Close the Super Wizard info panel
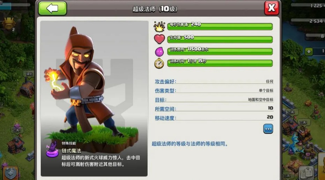The width and height of the screenshot is (325, 180). (x=272, y=8)
